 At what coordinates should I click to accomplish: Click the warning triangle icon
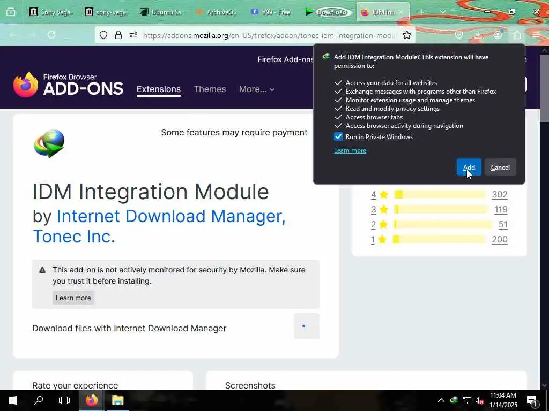(42, 270)
